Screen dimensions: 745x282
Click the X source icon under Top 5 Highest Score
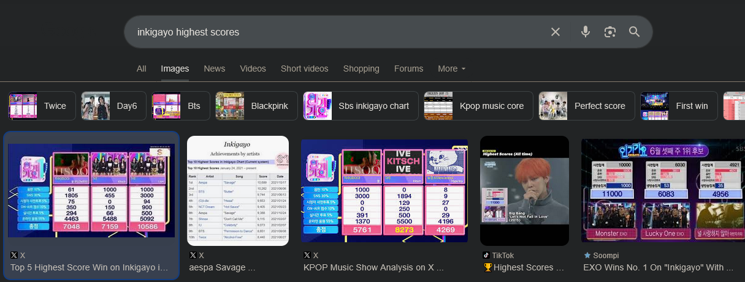tap(14, 255)
